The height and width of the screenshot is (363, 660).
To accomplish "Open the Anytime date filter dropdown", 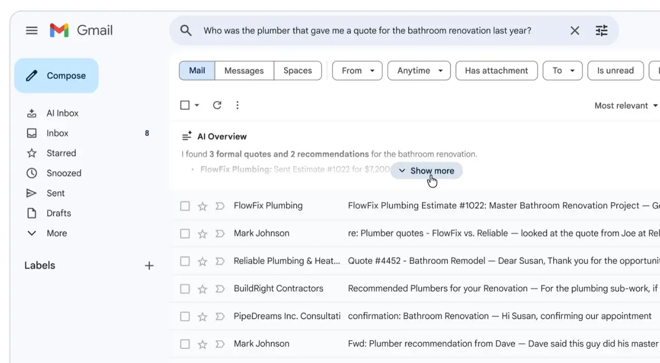I will click(419, 71).
